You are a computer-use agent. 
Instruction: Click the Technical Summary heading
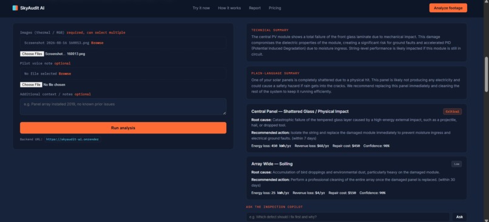[x=270, y=30]
